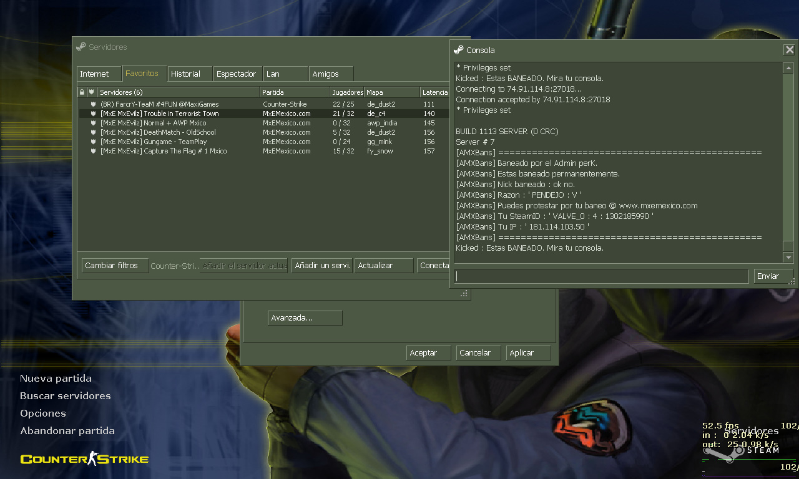799x479 pixels.
Task: Open the Historial tab
Action: (x=190, y=74)
